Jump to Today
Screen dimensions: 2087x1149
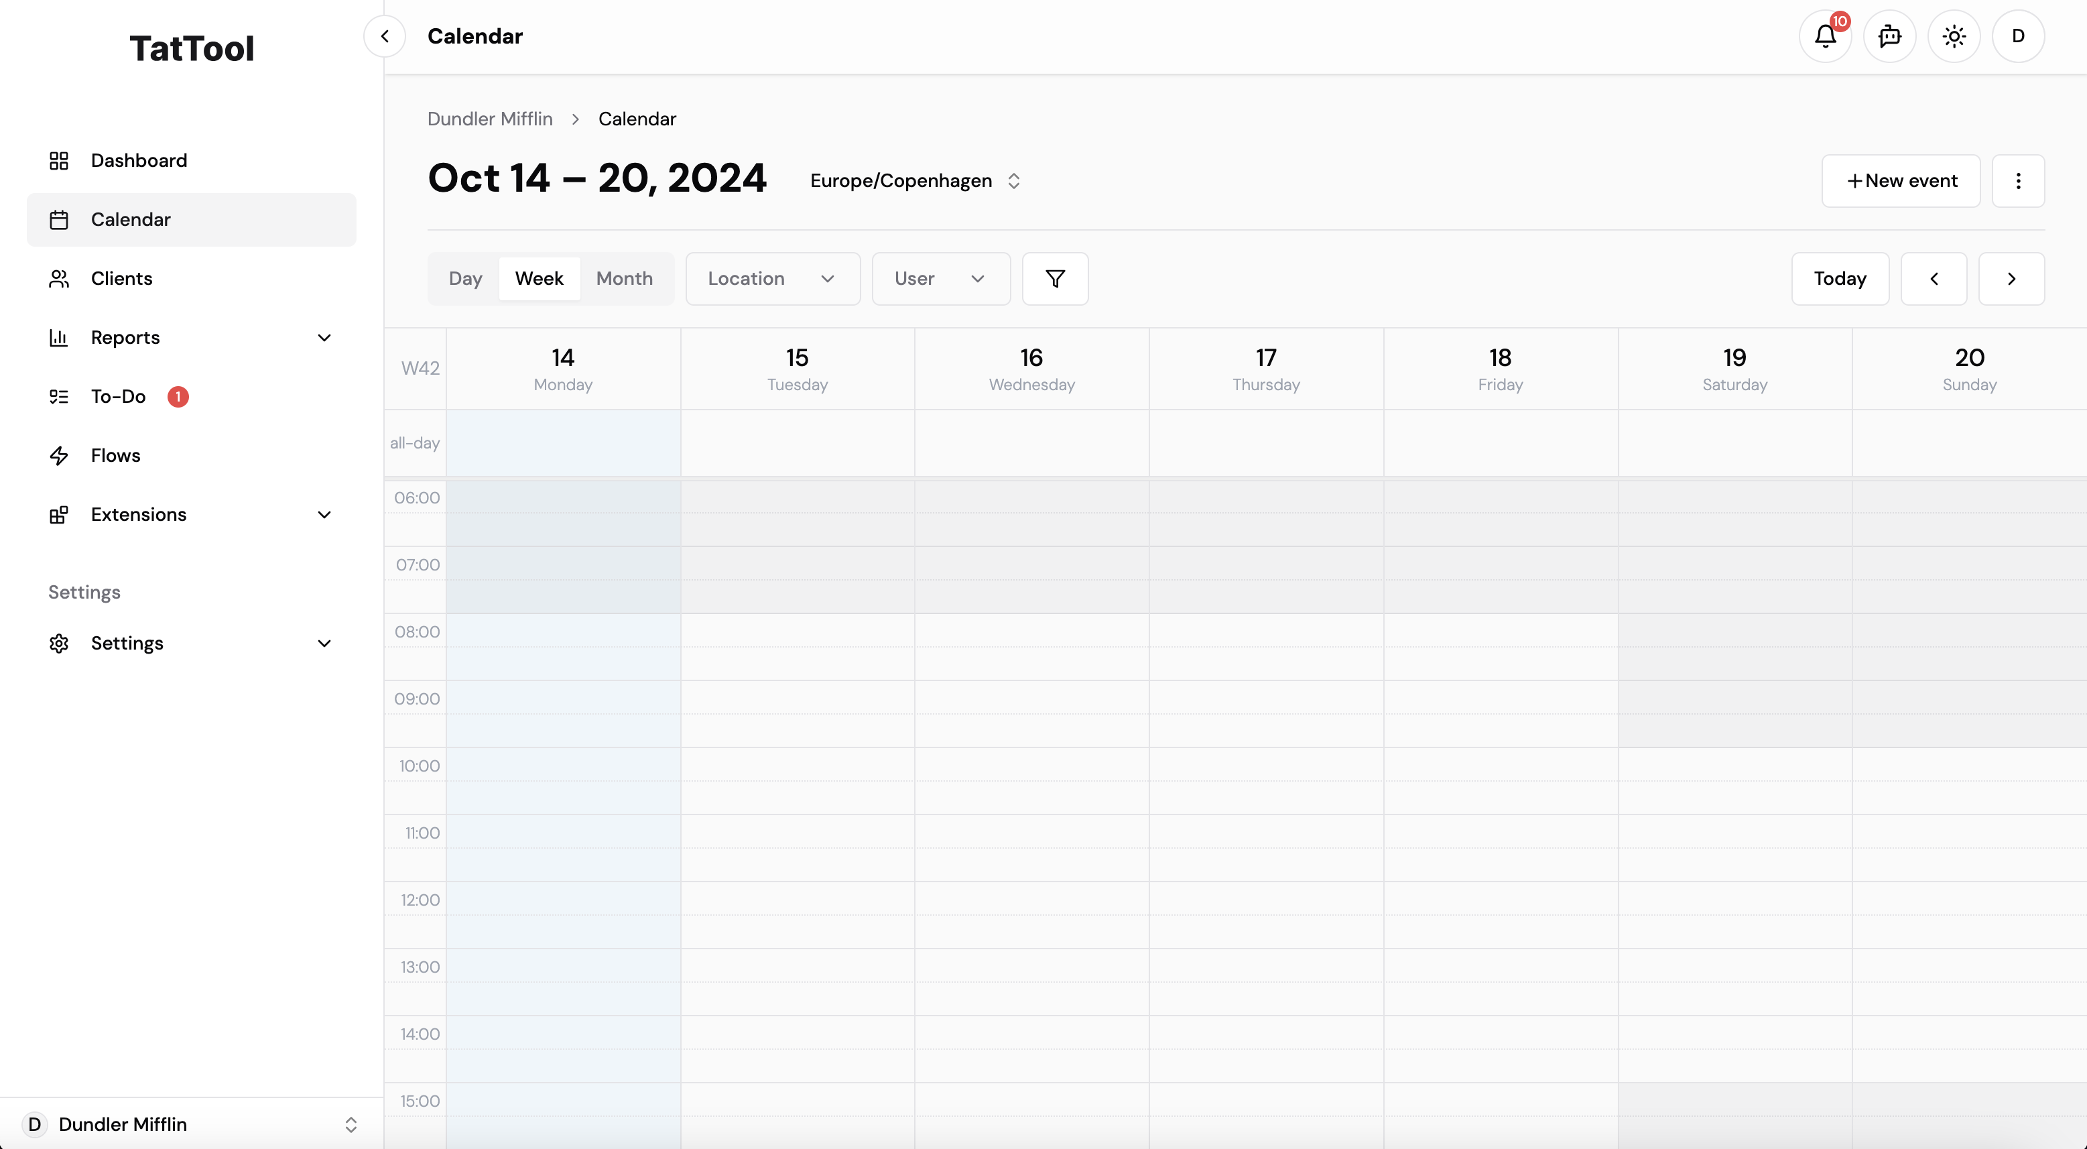pos(1840,279)
